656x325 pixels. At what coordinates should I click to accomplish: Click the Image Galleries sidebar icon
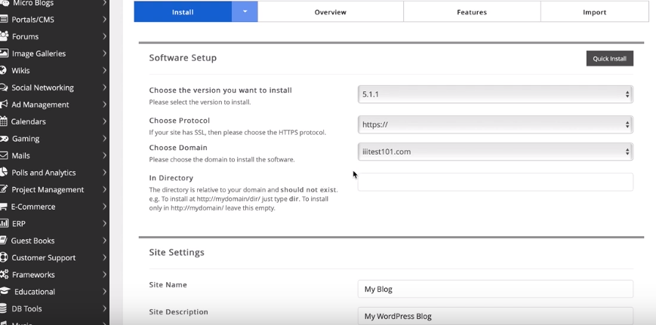pyautogui.click(x=5, y=54)
